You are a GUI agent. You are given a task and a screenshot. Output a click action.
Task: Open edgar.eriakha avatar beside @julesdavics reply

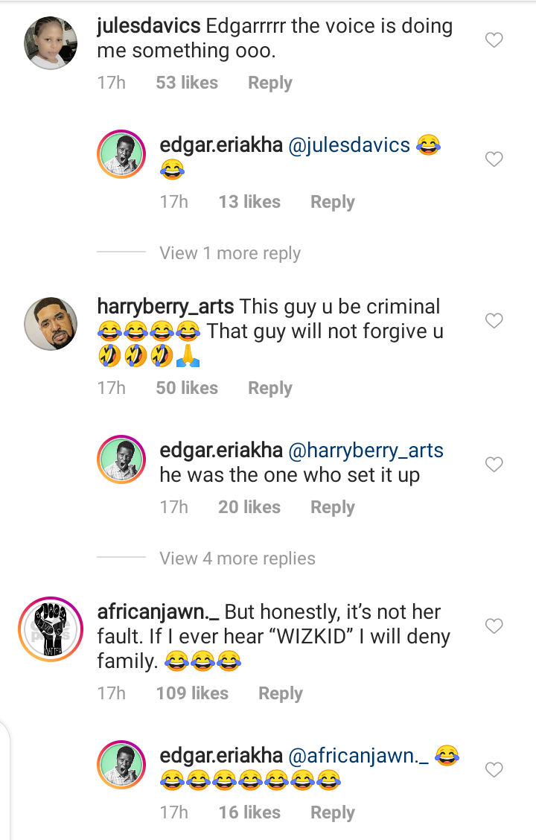121,156
